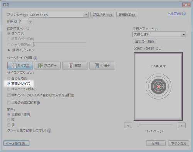Click info icon beside グレーと黒で印刷しますか
Image resolution: width=193 pixels, height=152 pixels.
pos(49,131)
